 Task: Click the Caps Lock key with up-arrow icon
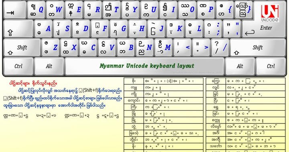pos(18,29)
